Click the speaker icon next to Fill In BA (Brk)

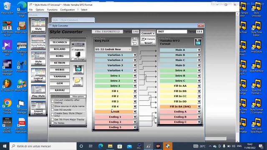click(x=199, y=107)
